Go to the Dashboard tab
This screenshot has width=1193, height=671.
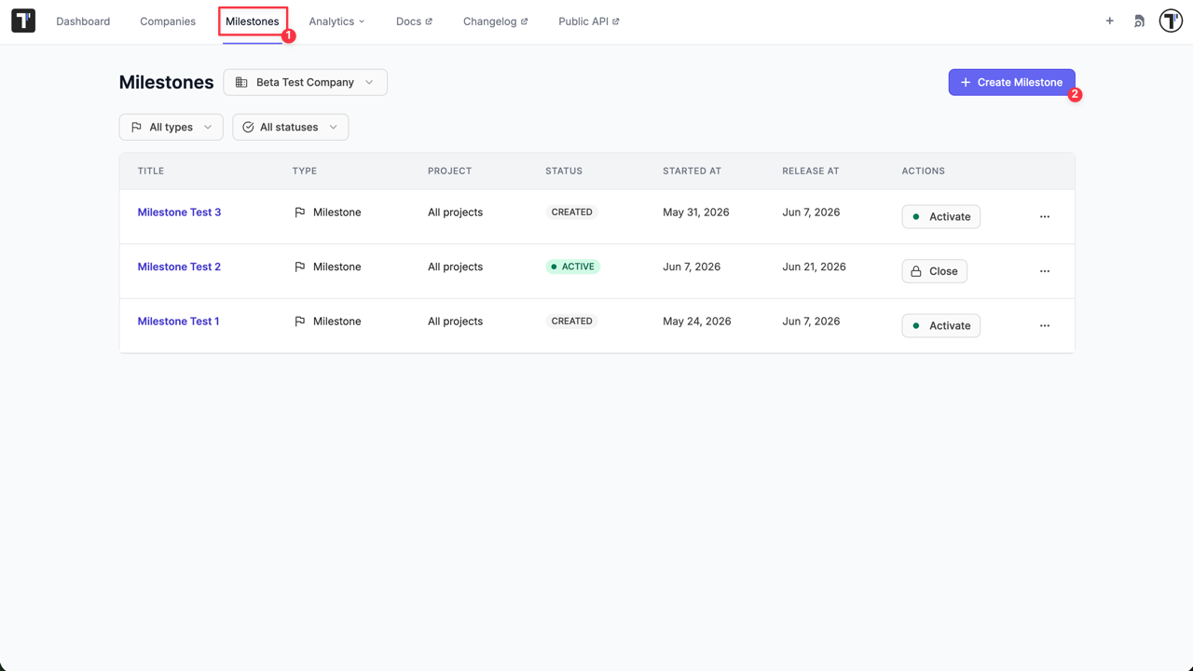point(83,21)
